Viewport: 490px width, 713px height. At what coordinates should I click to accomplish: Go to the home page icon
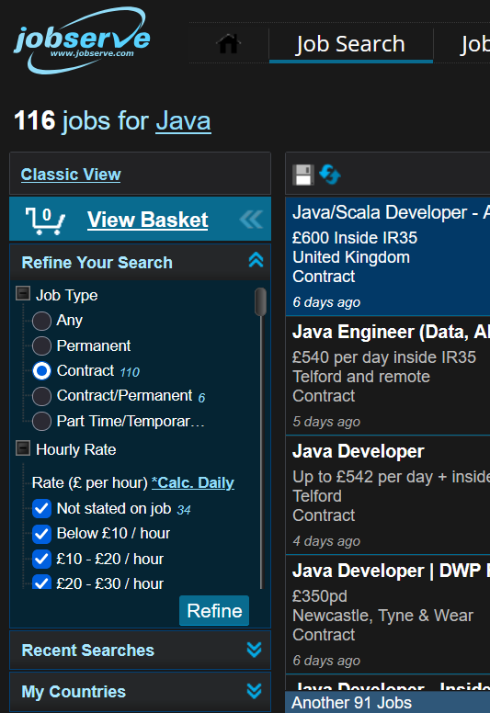[x=228, y=44]
